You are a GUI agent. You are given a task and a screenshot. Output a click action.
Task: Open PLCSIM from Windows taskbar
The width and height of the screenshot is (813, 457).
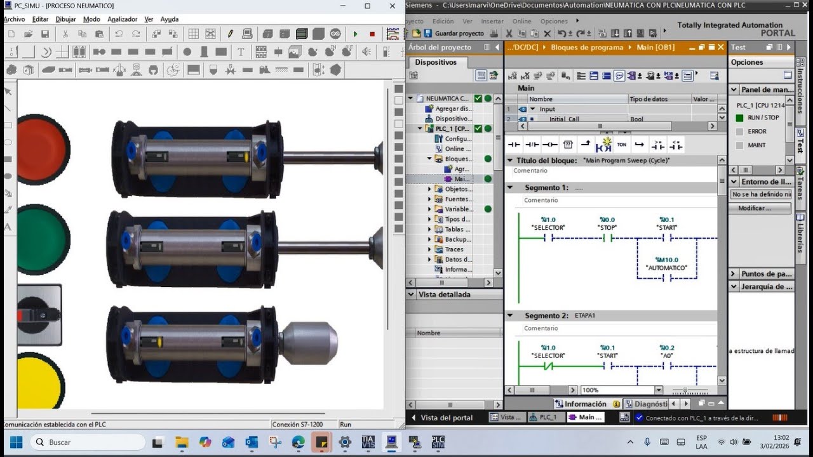tap(438, 442)
